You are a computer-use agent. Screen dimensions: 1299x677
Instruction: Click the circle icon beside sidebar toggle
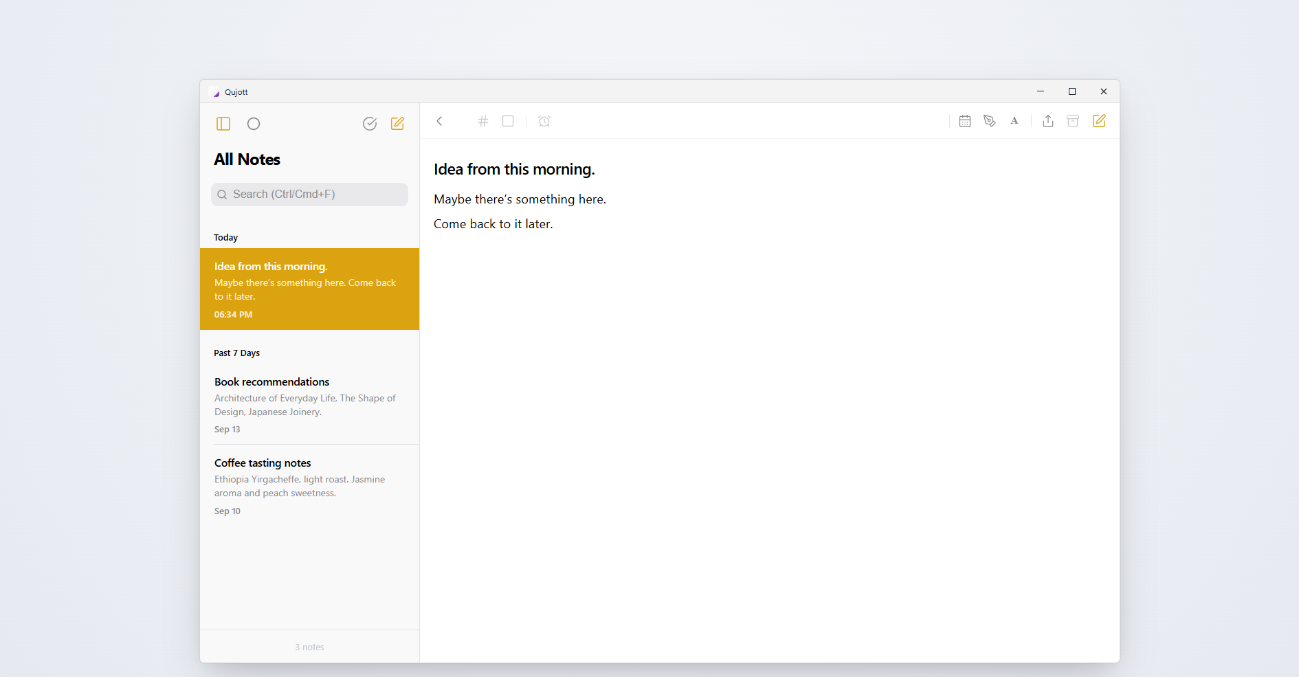tap(254, 124)
